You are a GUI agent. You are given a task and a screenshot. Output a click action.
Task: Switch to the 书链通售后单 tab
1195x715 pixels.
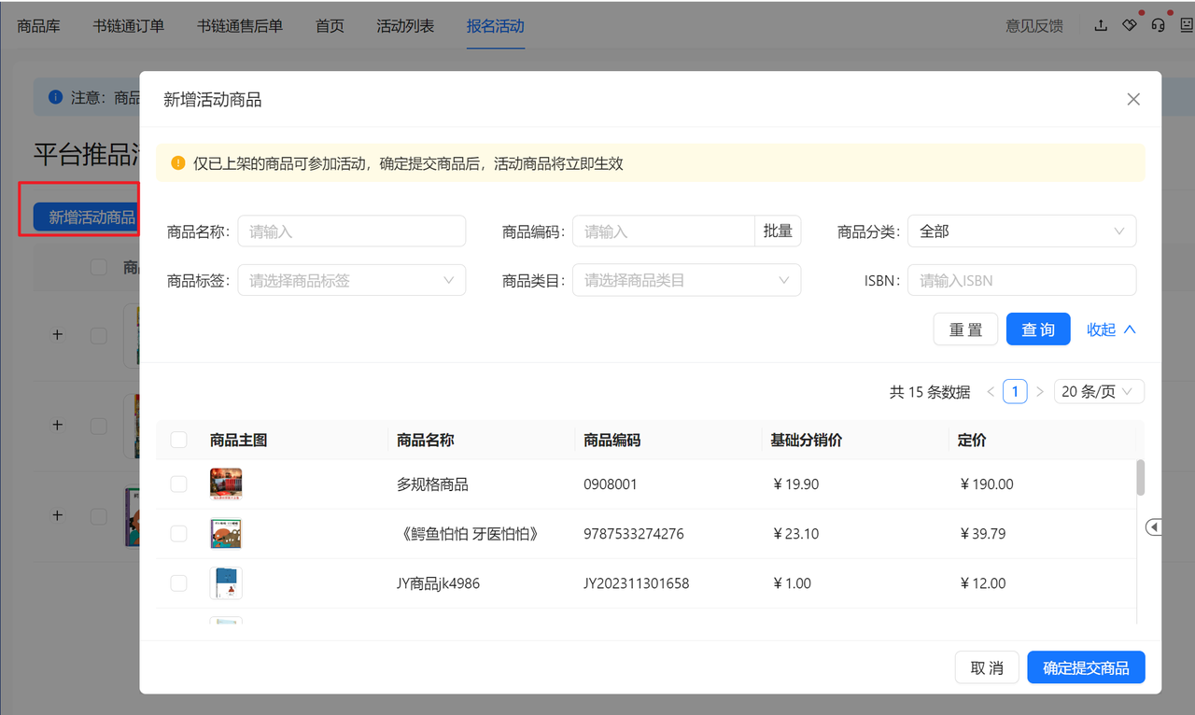pos(240,26)
